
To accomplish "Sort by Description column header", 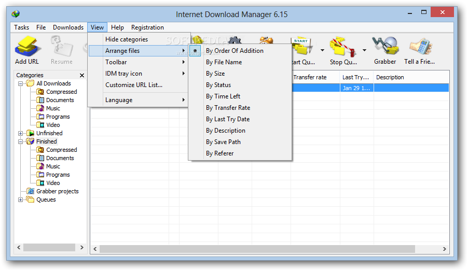I will (411, 77).
